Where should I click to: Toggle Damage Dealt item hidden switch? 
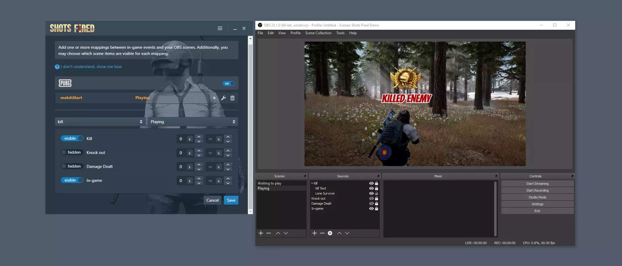click(72, 166)
